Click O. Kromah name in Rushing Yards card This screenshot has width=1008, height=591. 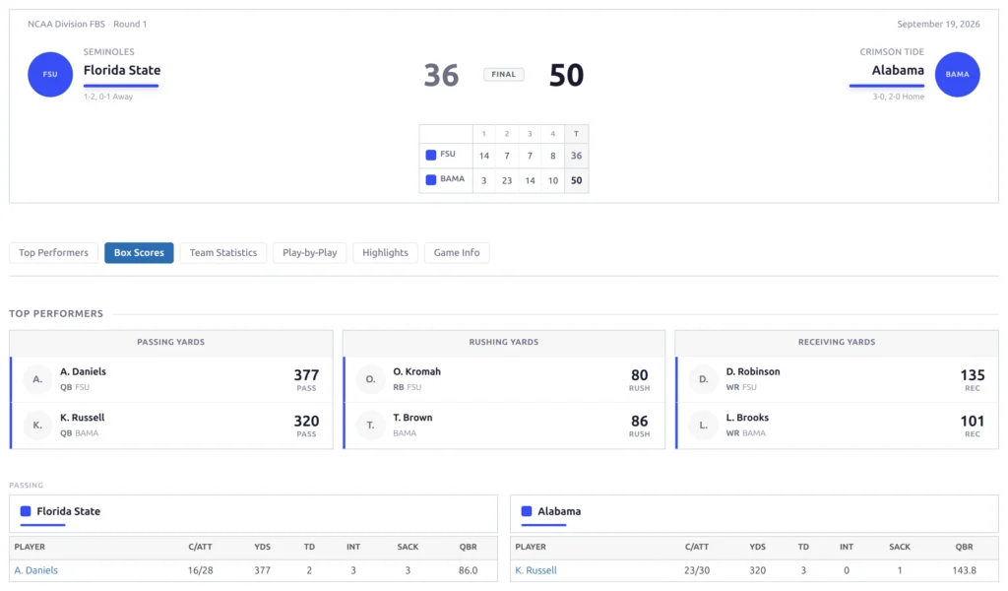pyautogui.click(x=416, y=371)
